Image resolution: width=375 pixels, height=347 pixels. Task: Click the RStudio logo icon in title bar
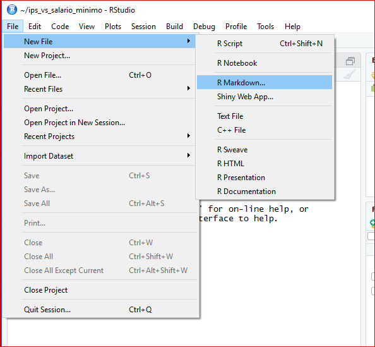12,10
